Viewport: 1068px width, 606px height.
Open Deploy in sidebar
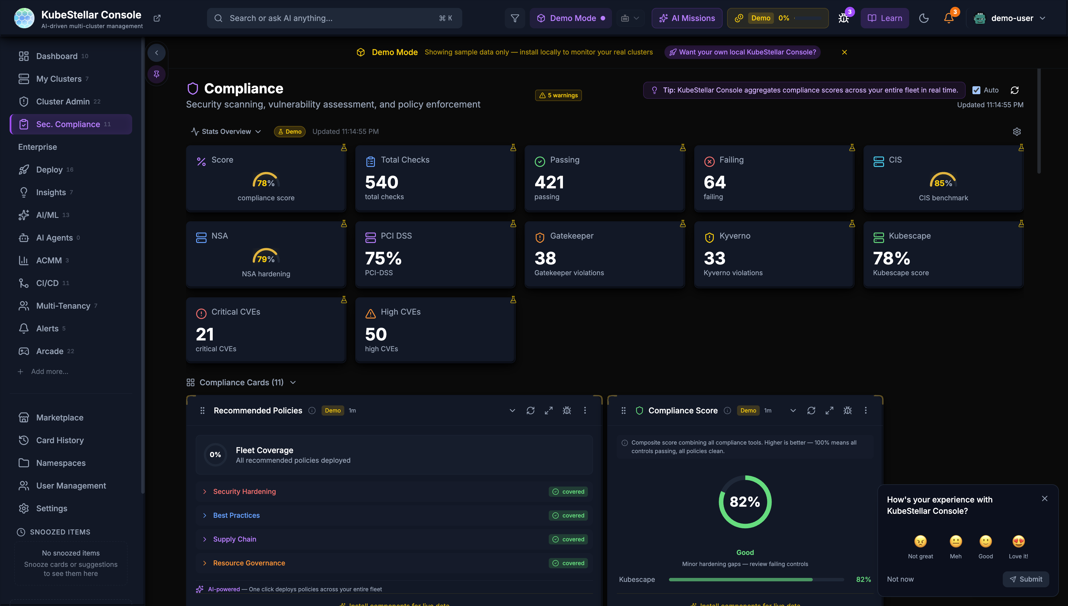(71, 170)
